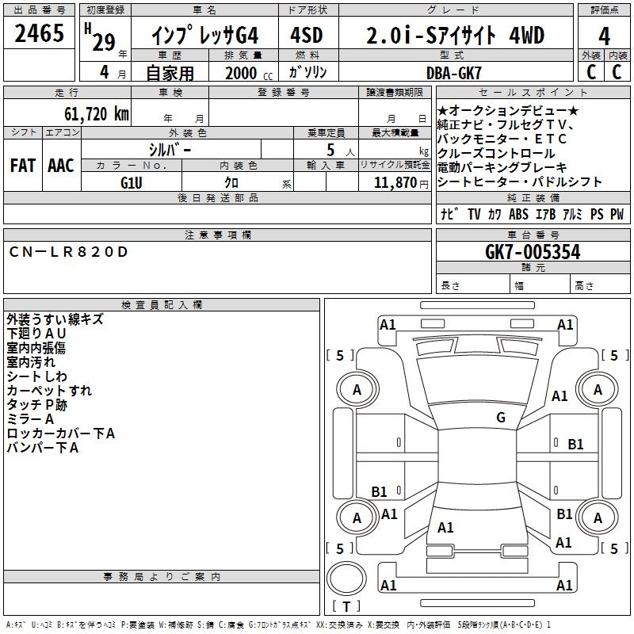Viewport: 634px width, 634px height.
Task: Click the 後日発送部品 header bar
Action: [217, 197]
